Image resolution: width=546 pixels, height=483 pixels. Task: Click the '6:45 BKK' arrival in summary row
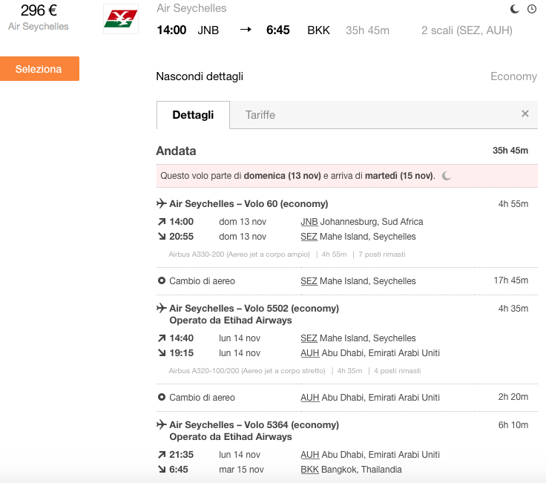tap(298, 30)
